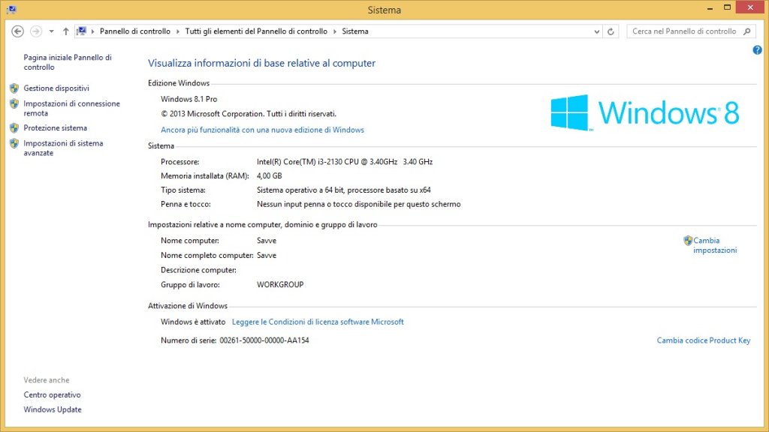Click the Visualizza informazioni di base heading

click(x=262, y=63)
